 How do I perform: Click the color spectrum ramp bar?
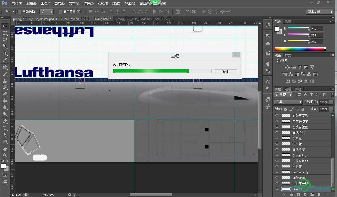300,49
